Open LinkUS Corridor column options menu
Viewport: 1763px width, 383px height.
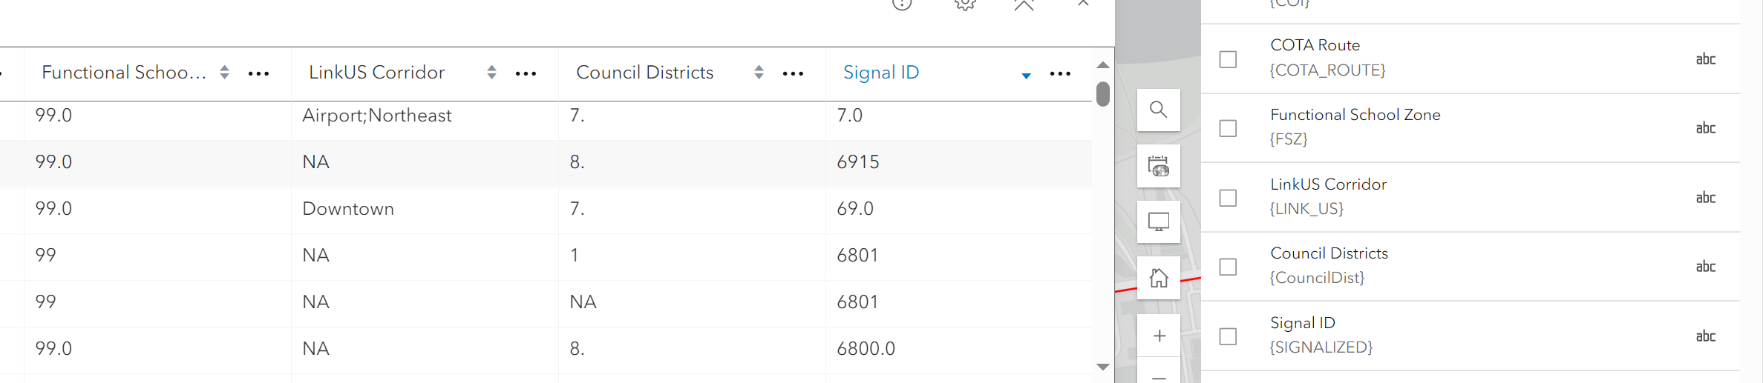(x=526, y=73)
